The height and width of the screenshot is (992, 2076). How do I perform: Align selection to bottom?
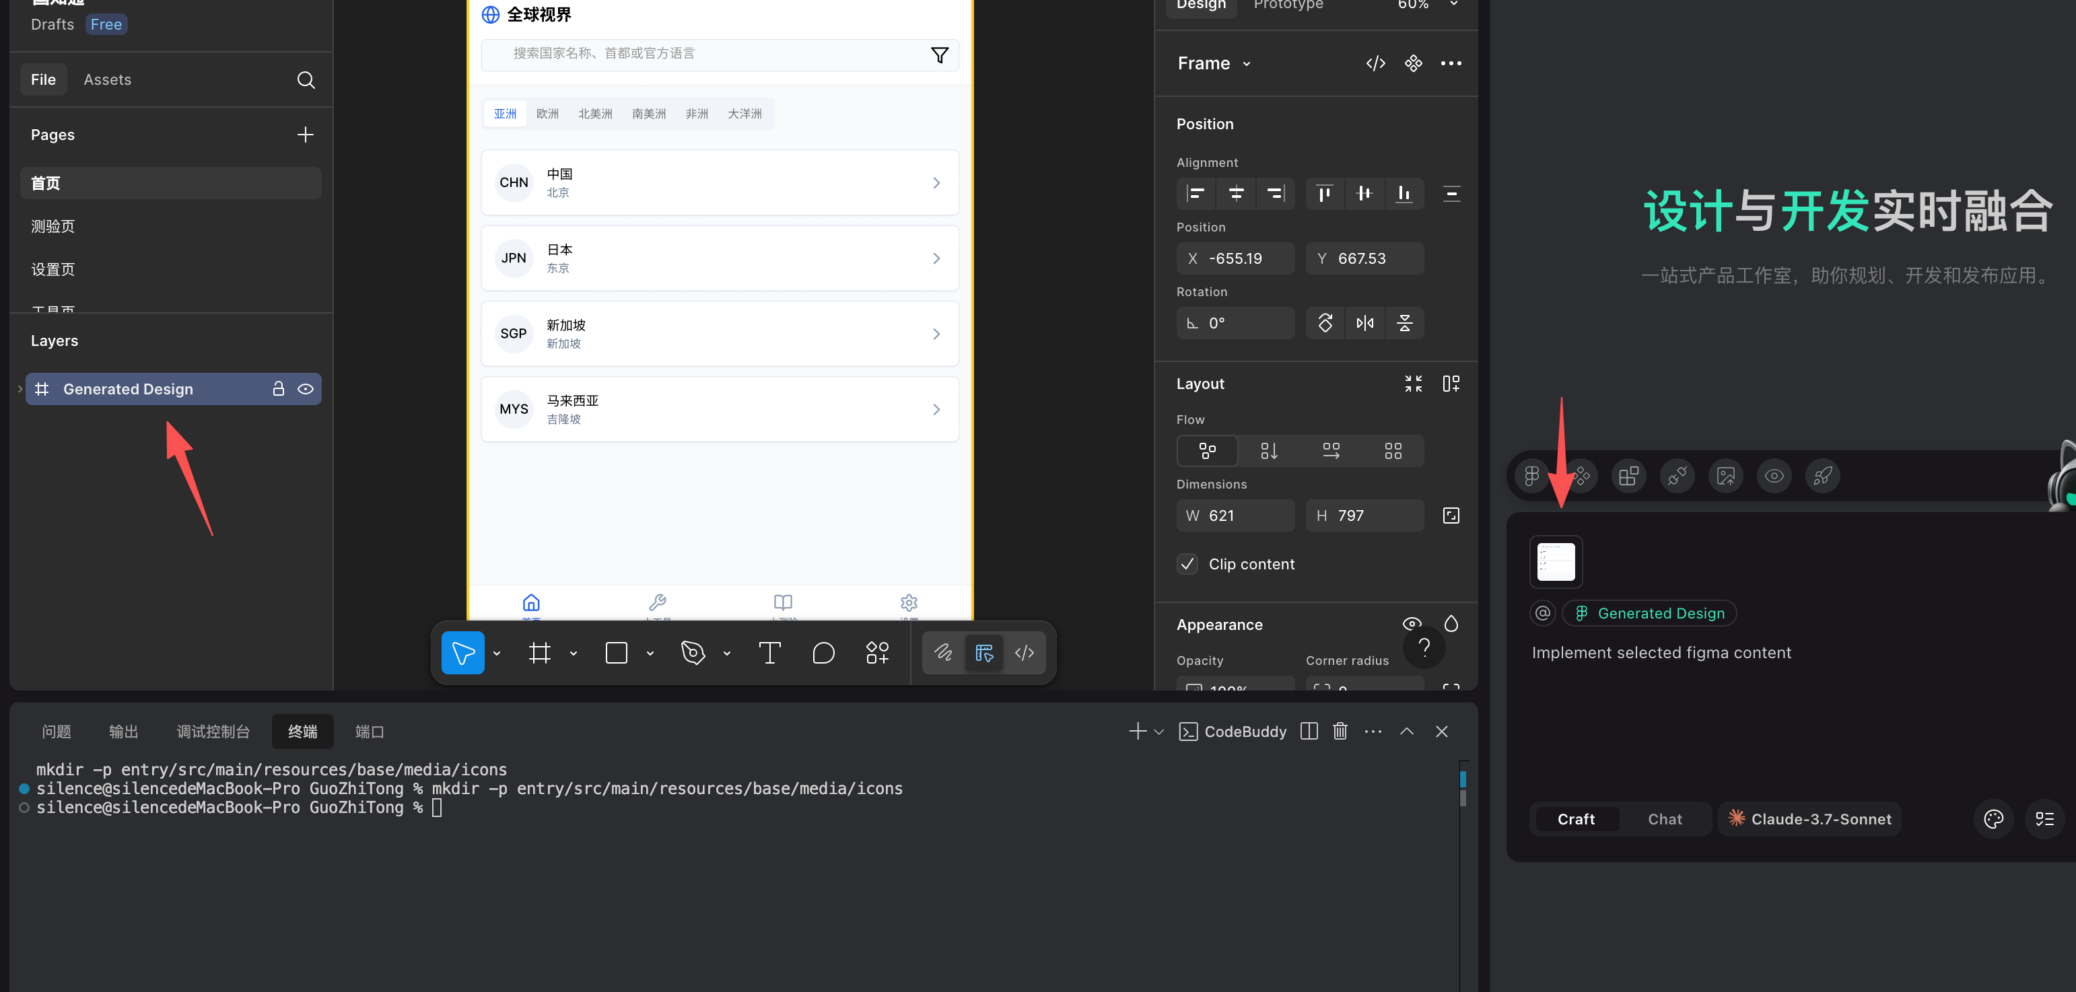pyautogui.click(x=1404, y=193)
